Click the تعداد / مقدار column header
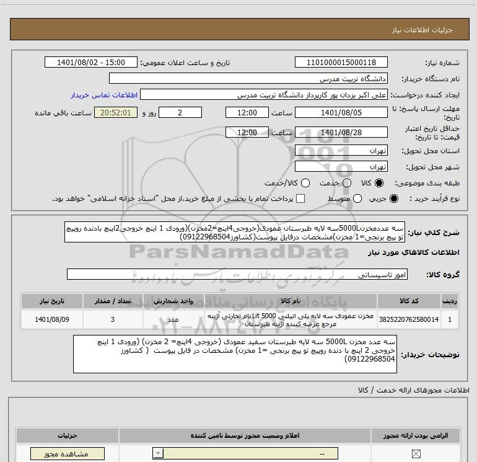The height and width of the screenshot is (462, 477). (x=113, y=301)
